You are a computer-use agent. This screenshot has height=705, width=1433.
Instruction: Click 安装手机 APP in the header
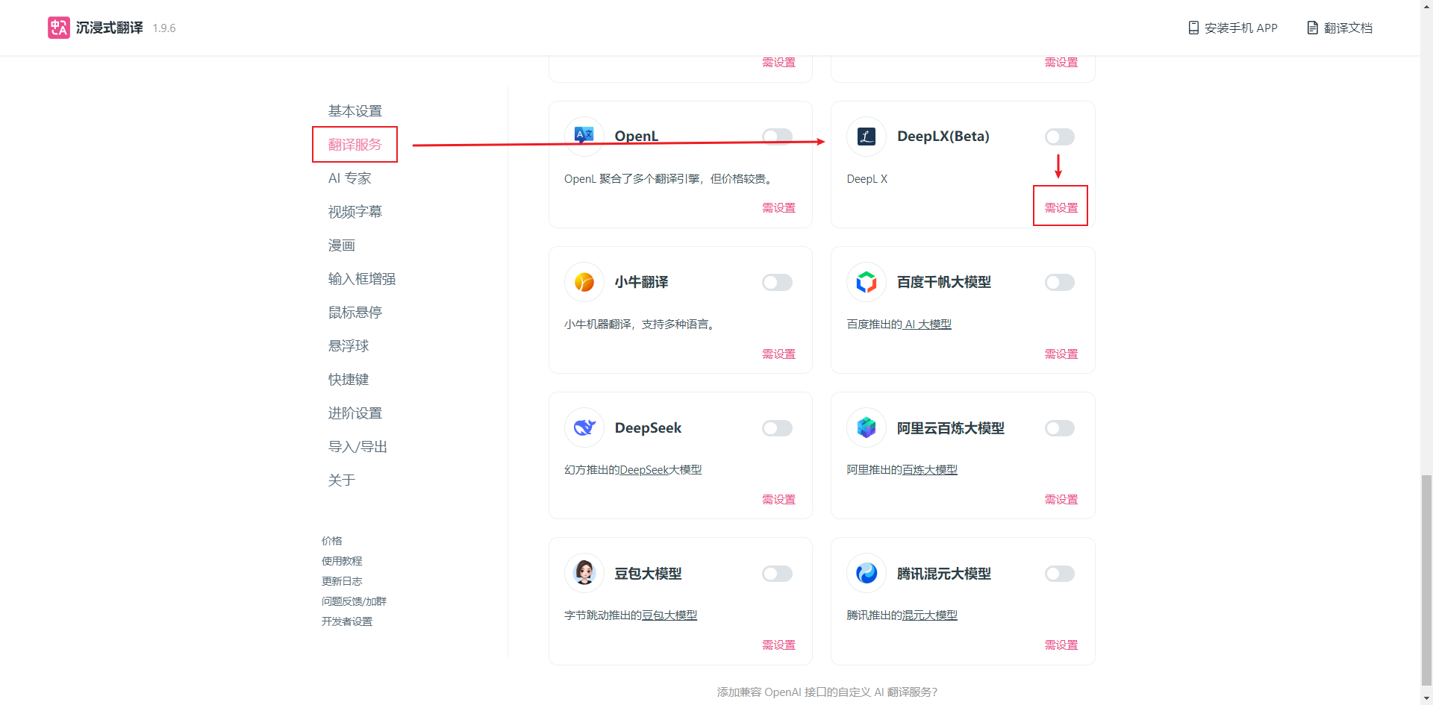pyautogui.click(x=1232, y=28)
